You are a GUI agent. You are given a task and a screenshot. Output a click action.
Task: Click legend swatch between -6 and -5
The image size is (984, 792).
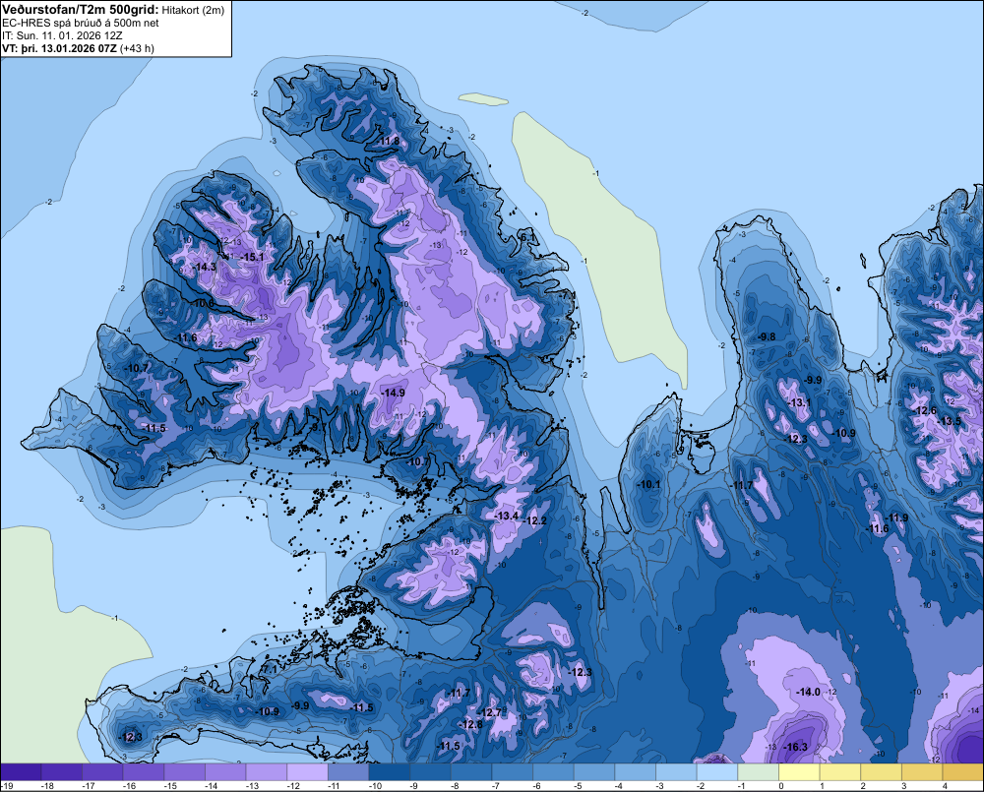coord(553,771)
